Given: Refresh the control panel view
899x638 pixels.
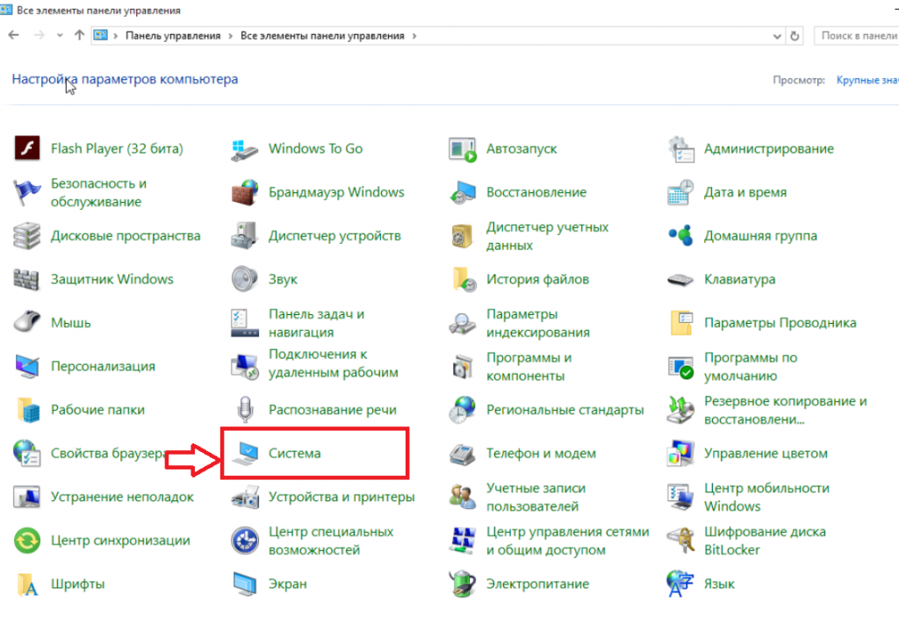Looking at the screenshot, I should (x=795, y=36).
